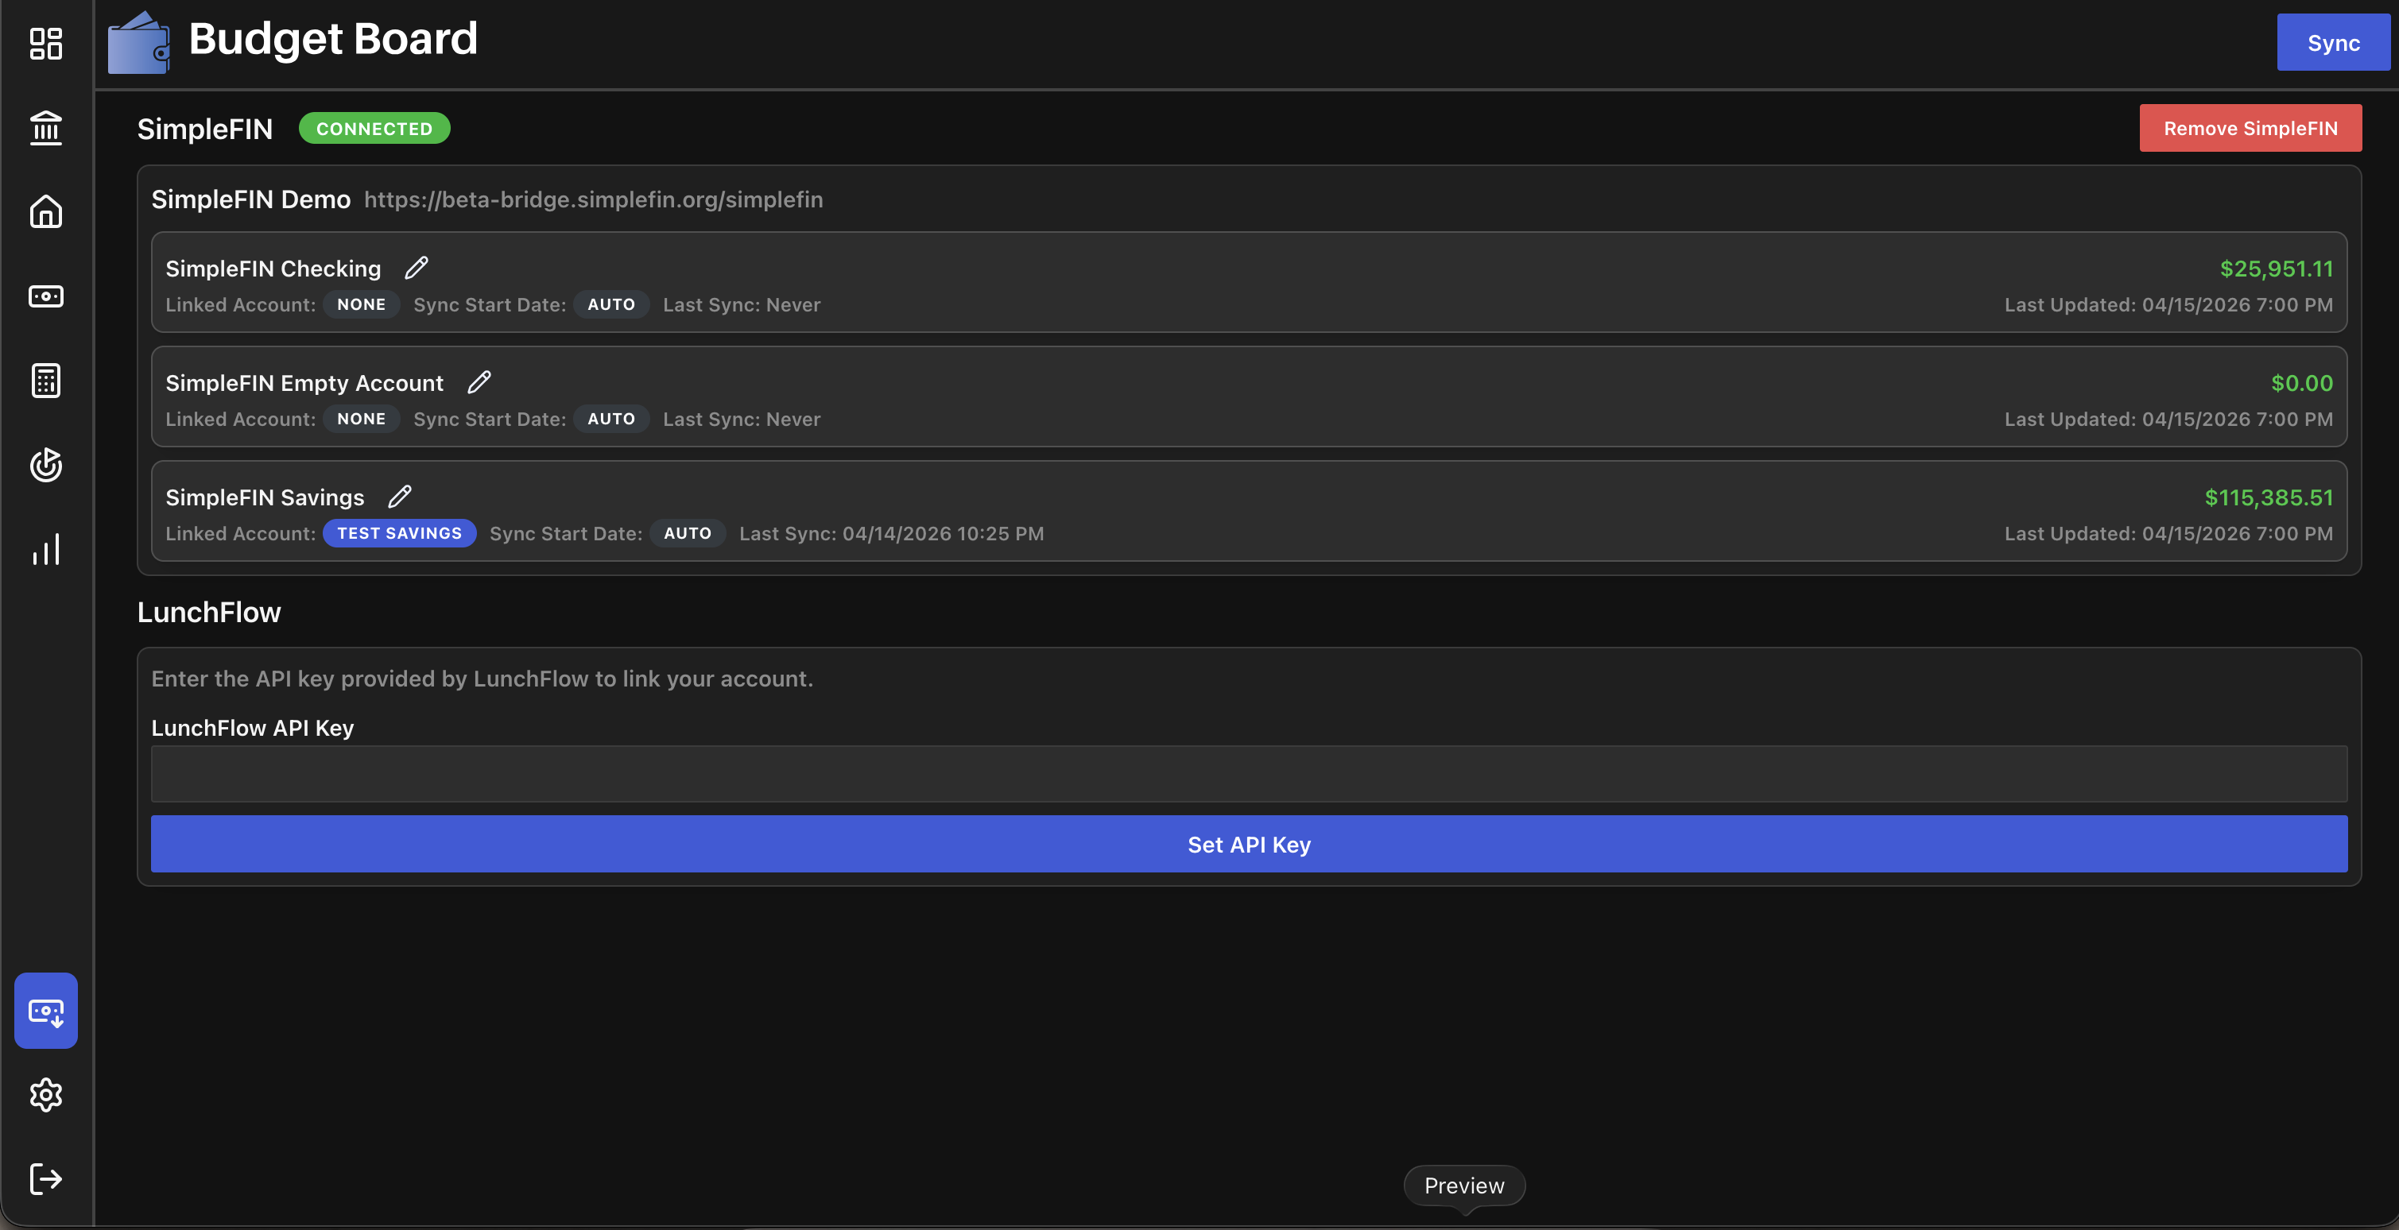Click AUTO sync start date for Empty Account

pos(611,419)
